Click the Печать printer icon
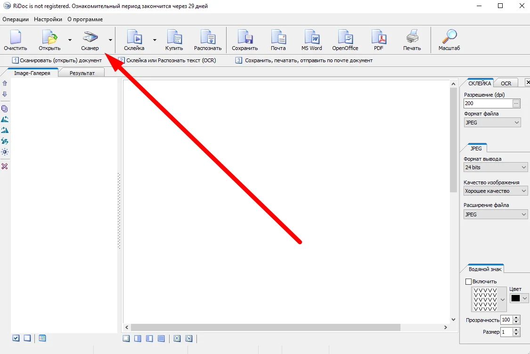This screenshot has width=530, height=354. [412, 40]
